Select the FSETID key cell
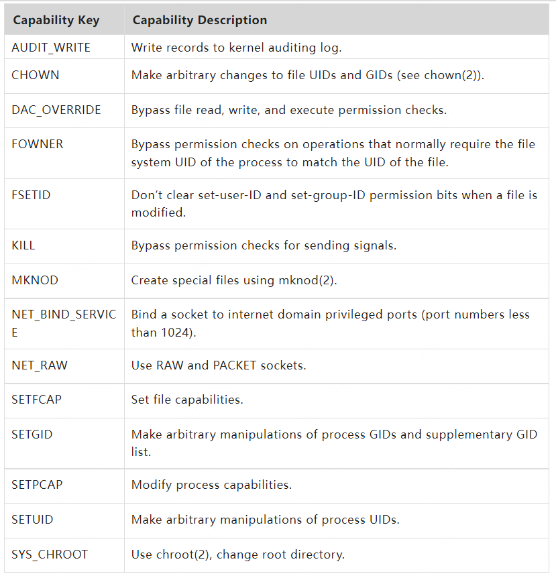This screenshot has height=578, width=556. (31, 195)
